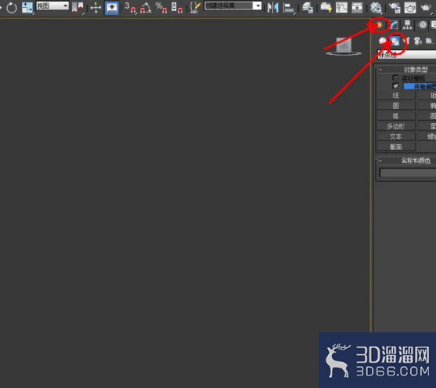This screenshot has height=388, width=436.
Task: Open the named selection sets dropdown
Action: tap(232, 5)
